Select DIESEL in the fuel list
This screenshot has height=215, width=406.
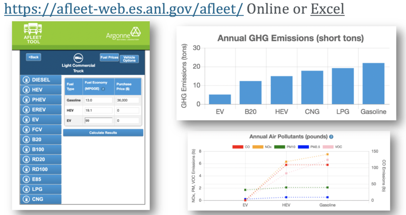click(41, 80)
